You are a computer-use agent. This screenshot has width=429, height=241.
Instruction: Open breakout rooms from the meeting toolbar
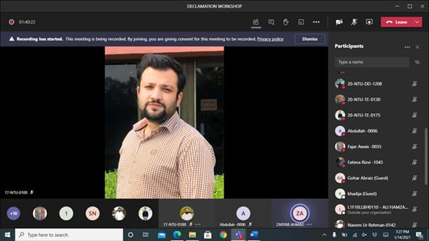click(x=301, y=22)
